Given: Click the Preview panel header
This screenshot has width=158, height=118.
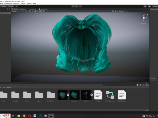Looking at the screenshot, I should pos(153,78).
